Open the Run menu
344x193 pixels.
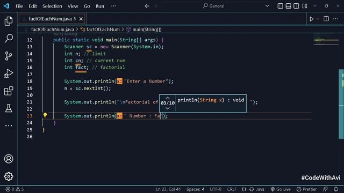coord(100,6)
